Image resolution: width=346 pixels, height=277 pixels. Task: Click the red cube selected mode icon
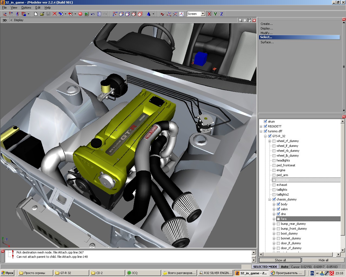(140, 14)
